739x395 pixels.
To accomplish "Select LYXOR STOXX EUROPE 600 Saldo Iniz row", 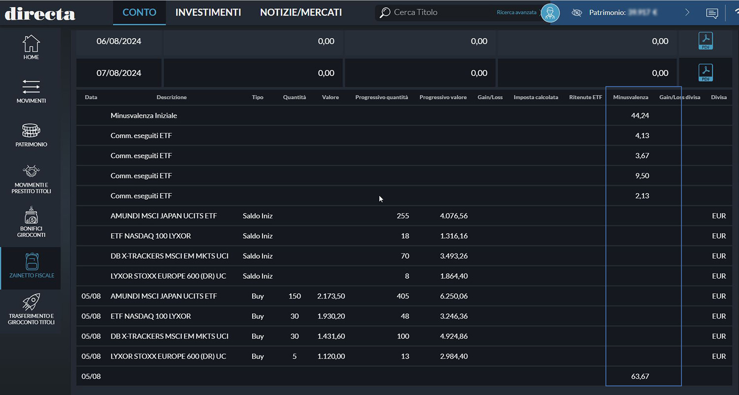I will [403, 276].
